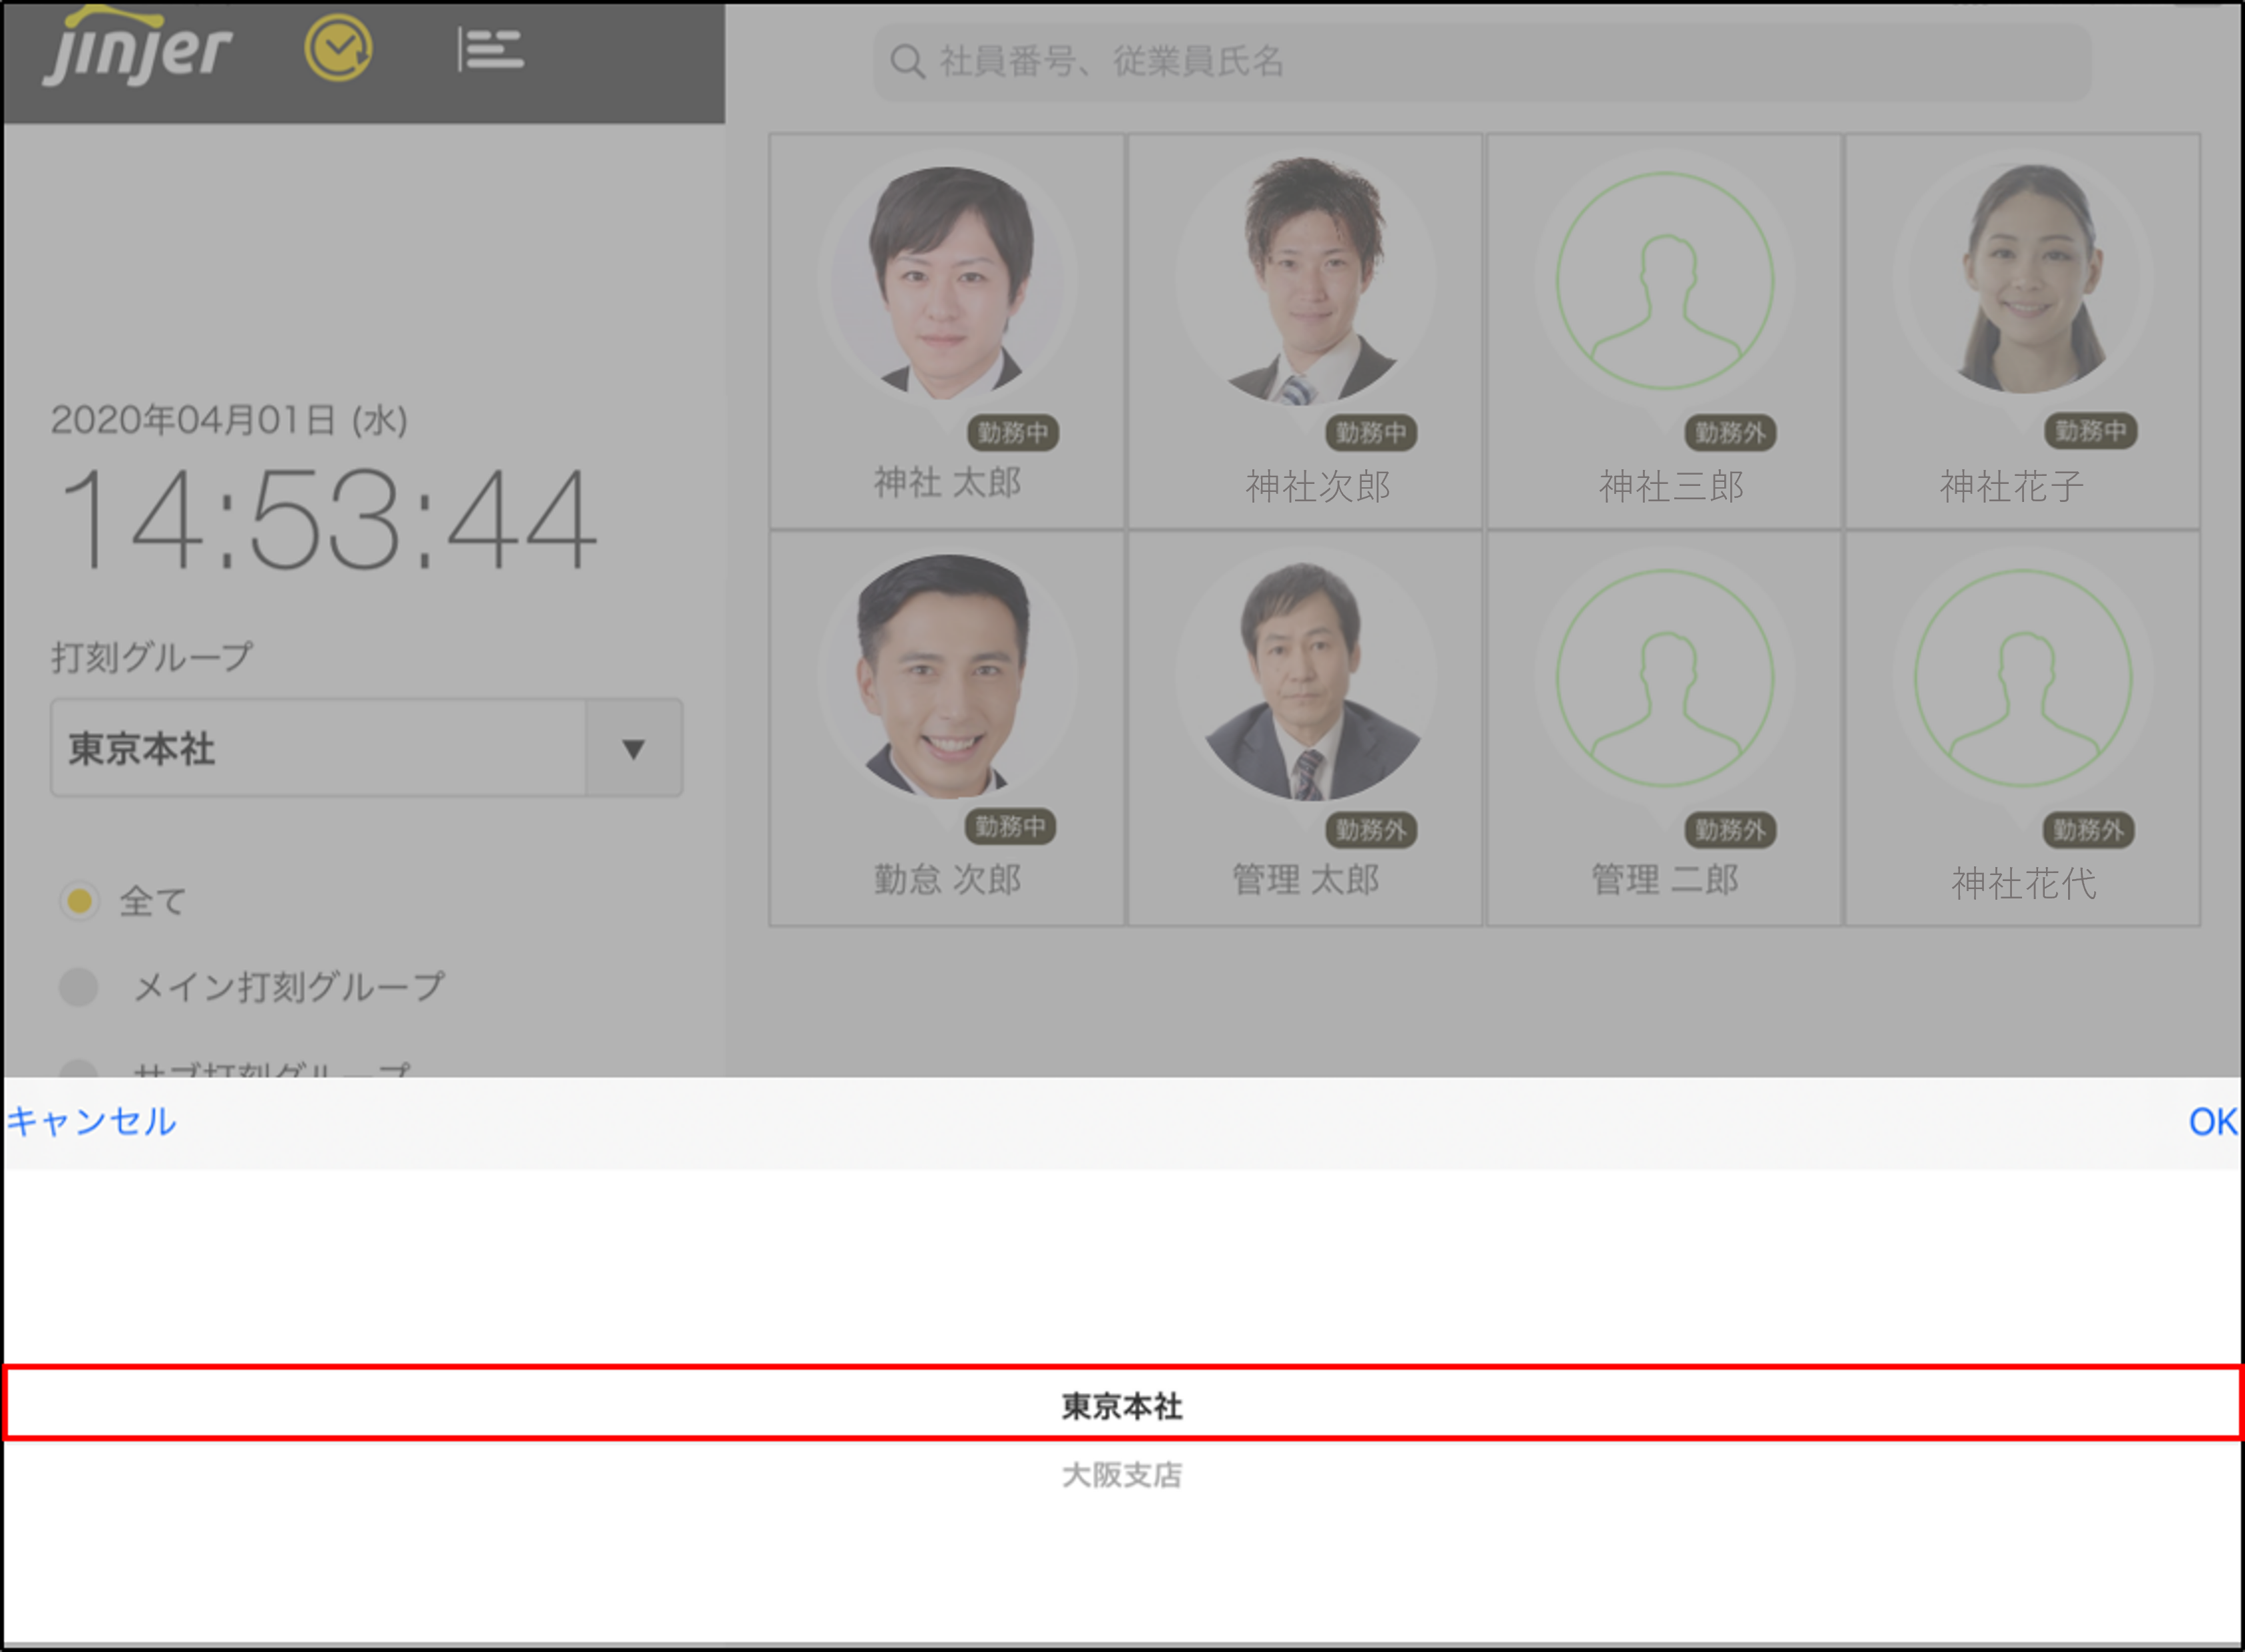Screen dimensions: 2245x1652
Task: Click 神社次郎's 勤務中 status badge
Action: 1371,433
